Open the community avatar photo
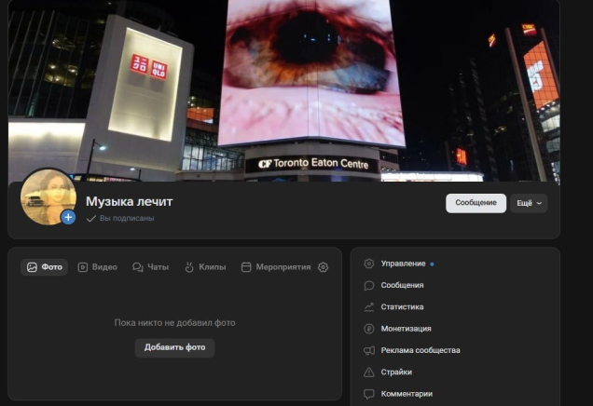Screen dimensions: 593x406 45,195
